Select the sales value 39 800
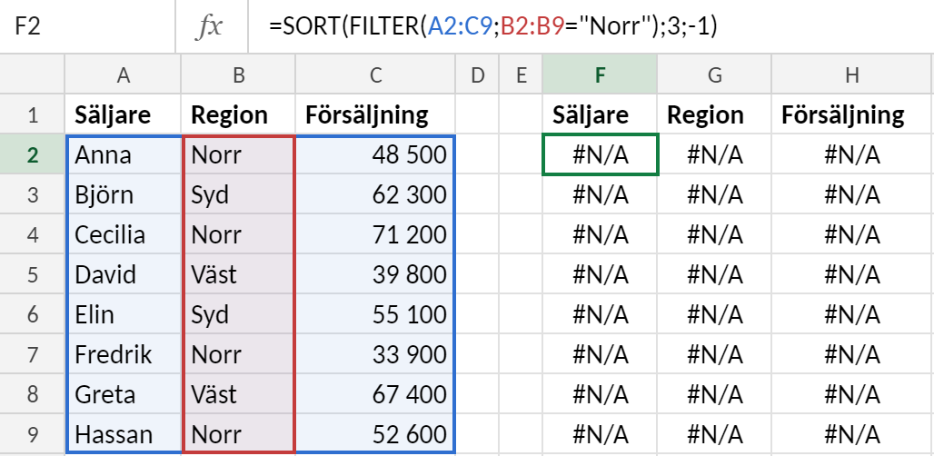Screen dimensions: 934x456 pyautogui.click(x=375, y=274)
